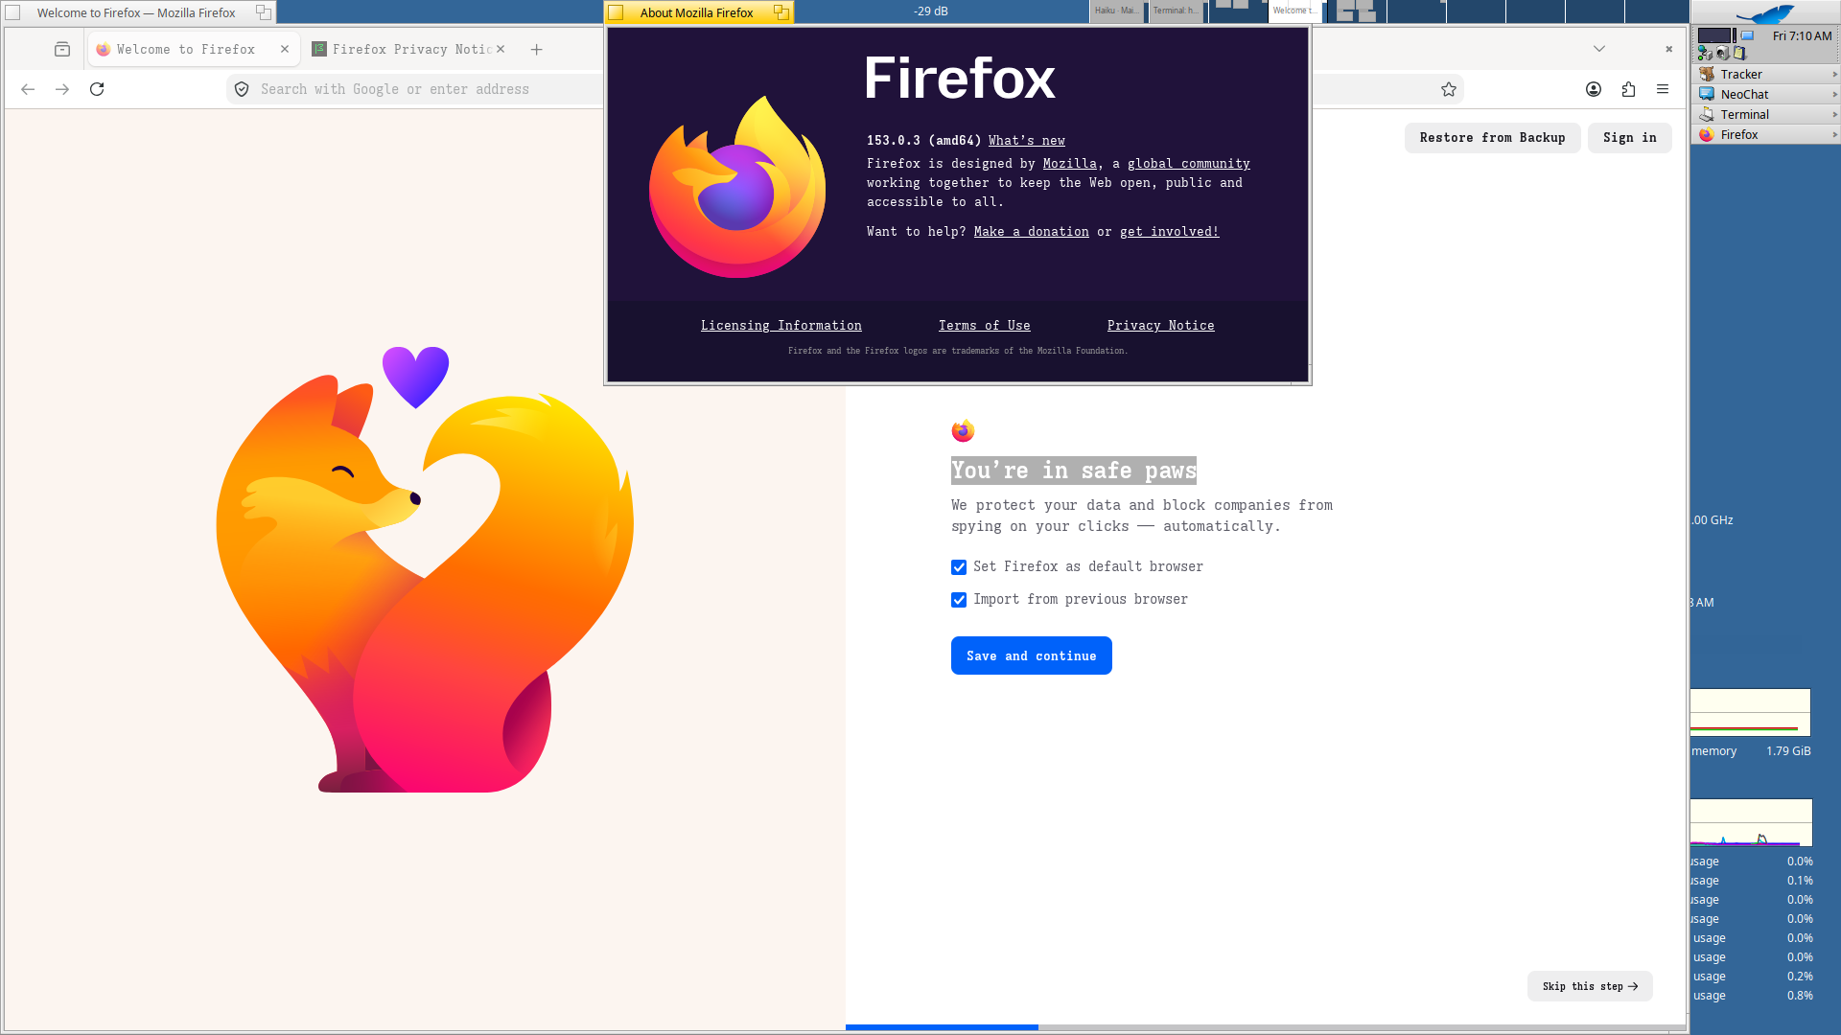Screen dimensions: 1841x1035
Task: Click the Deskbar clock showing Fri 7:10 AM
Action: (1802, 35)
